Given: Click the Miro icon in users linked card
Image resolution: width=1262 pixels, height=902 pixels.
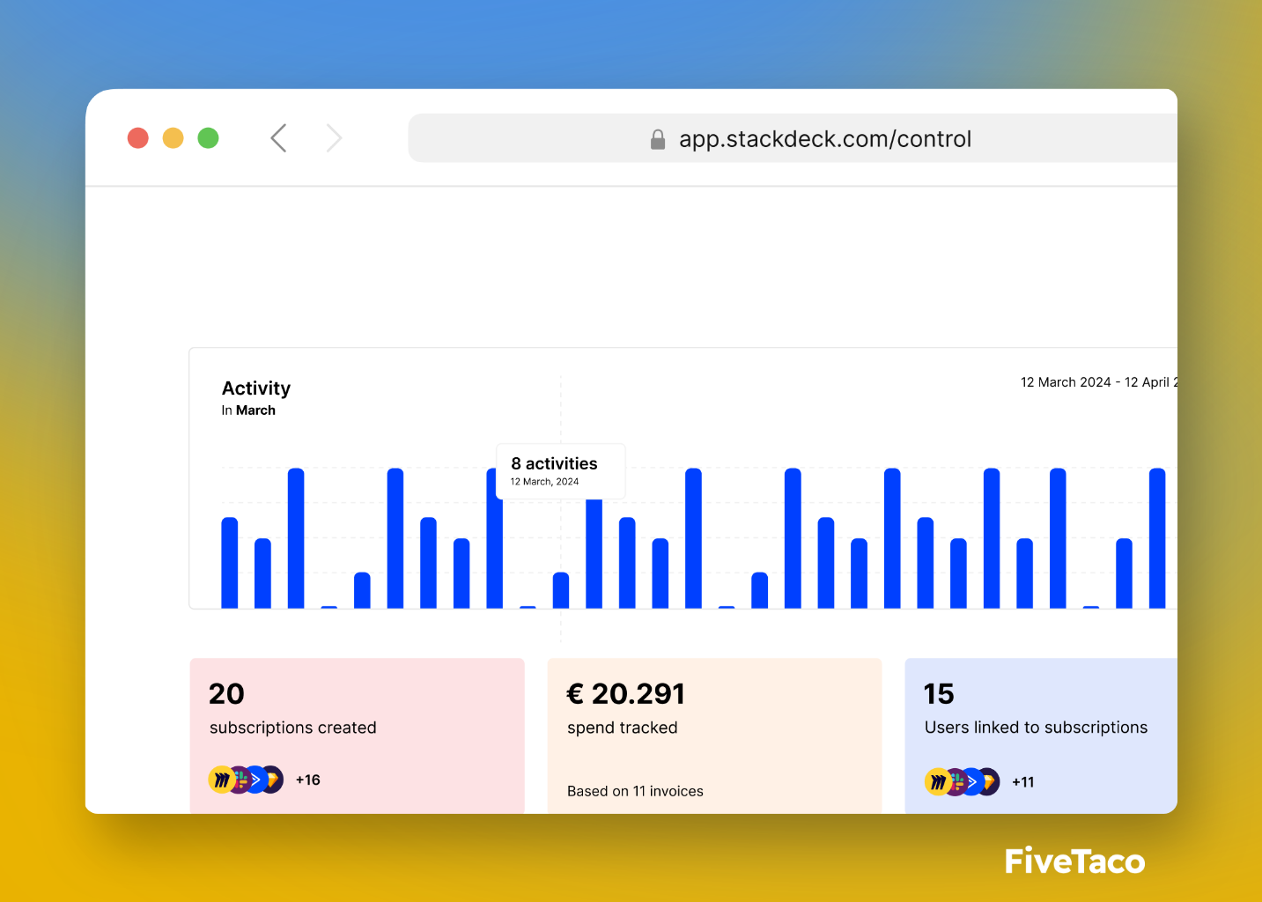Looking at the screenshot, I should coord(938,781).
